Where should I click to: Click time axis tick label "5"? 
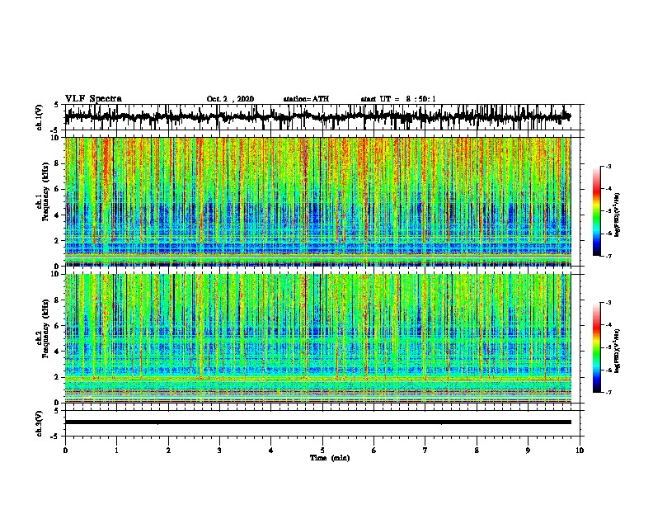coord(322,451)
